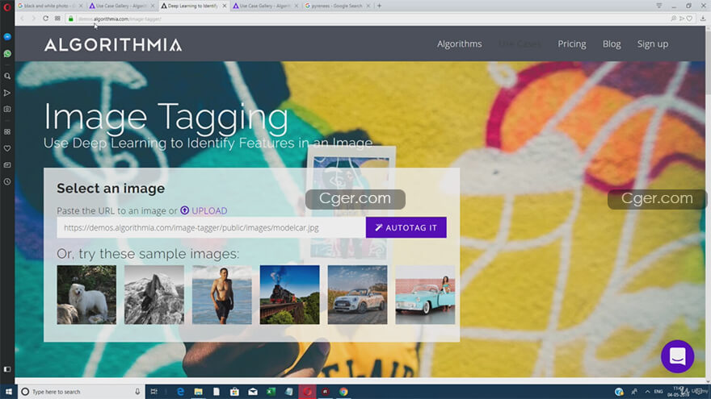Click the snapshot camera icon in sidebar

7,109
